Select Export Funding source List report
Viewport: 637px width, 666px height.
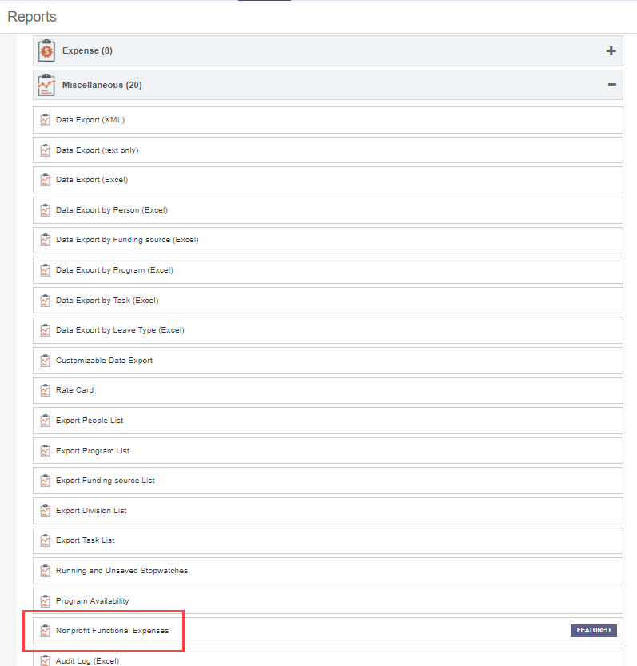click(328, 481)
